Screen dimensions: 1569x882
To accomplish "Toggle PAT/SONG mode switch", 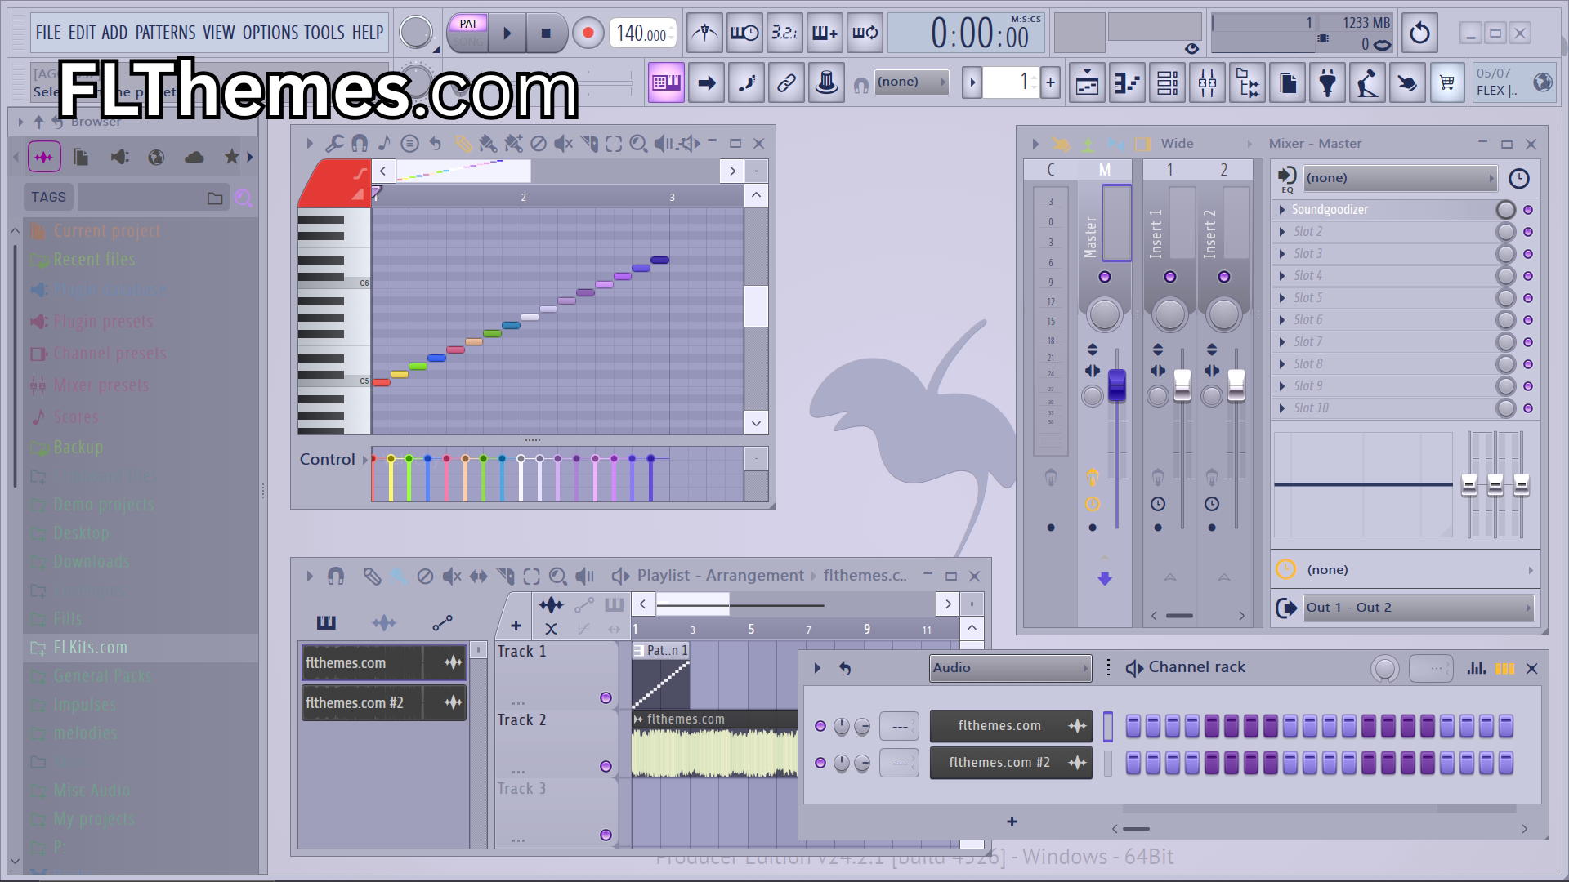I will point(468,33).
